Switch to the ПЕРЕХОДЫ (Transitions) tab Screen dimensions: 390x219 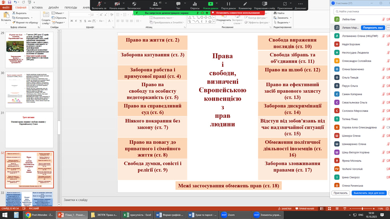click(70, 8)
